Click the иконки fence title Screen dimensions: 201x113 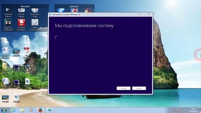coord(25,6)
